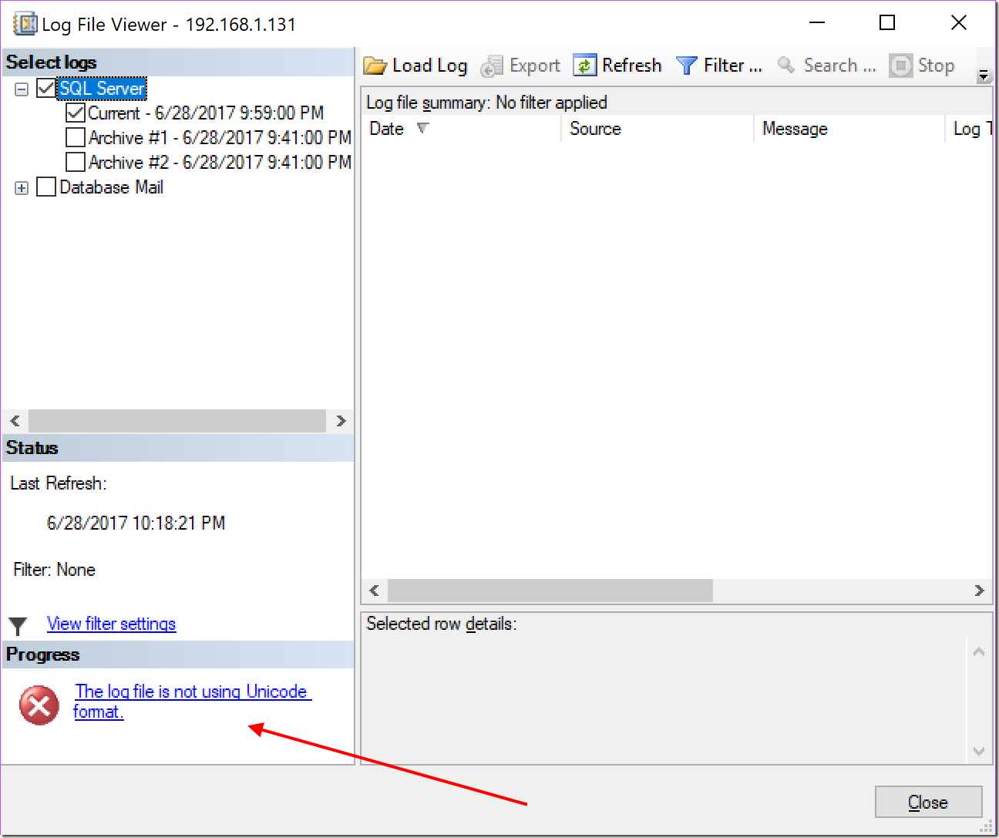Screen dimensions: 999x838
Task: Collapse the SQL Server tree node
Action: (22, 89)
